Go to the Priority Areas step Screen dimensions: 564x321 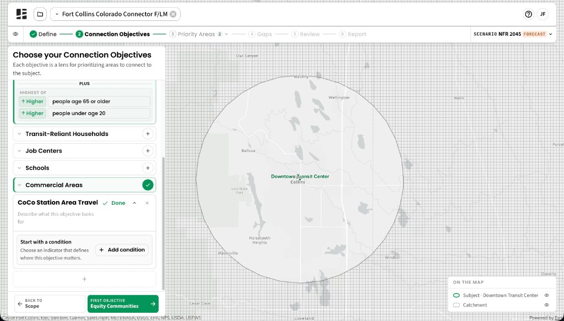(x=192, y=34)
